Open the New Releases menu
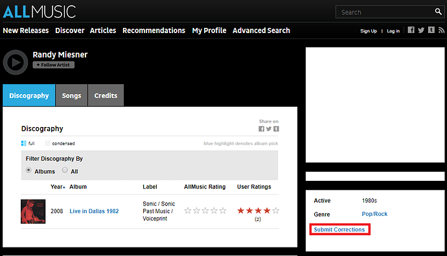This screenshot has width=447, height=256. point(26,30)
